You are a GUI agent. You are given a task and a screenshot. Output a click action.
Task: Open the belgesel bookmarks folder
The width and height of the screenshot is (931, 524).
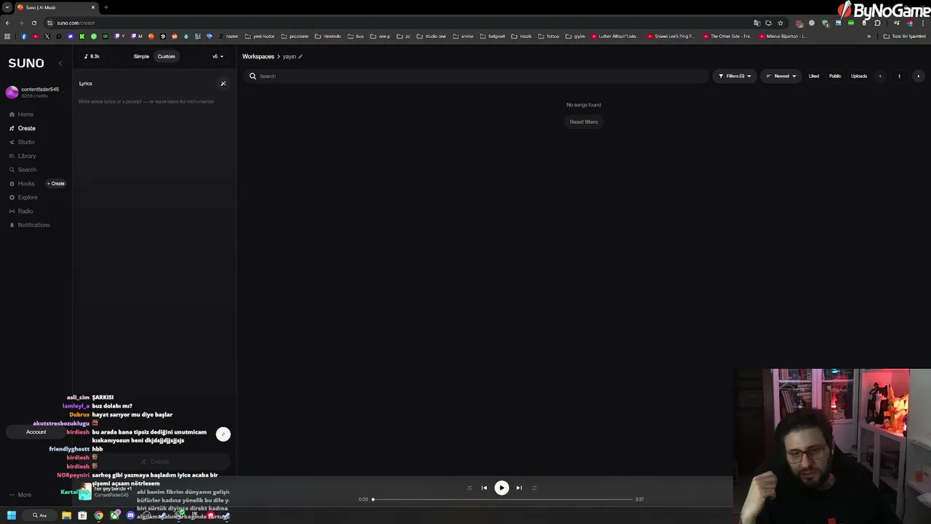(x=492, y=36)
